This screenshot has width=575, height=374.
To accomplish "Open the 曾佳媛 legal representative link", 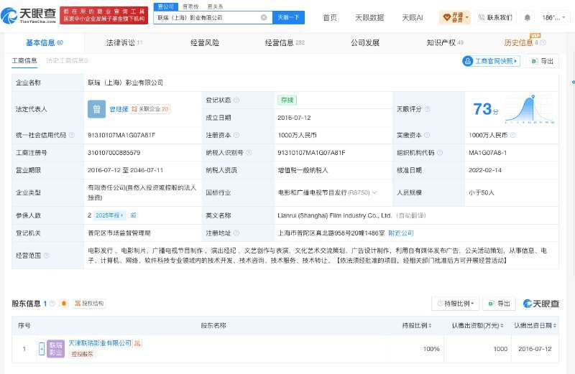I will [x=119, y=109].
